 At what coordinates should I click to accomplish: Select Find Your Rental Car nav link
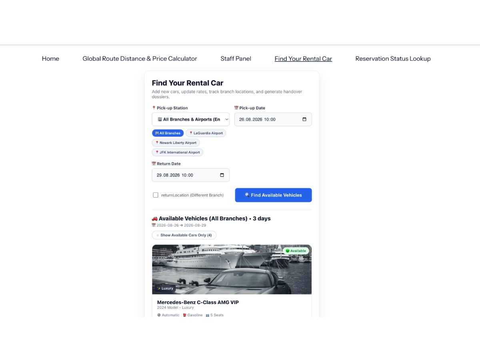coord(303,58)
